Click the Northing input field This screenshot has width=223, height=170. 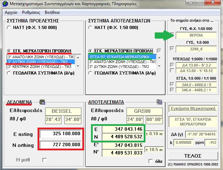(61, 145)
